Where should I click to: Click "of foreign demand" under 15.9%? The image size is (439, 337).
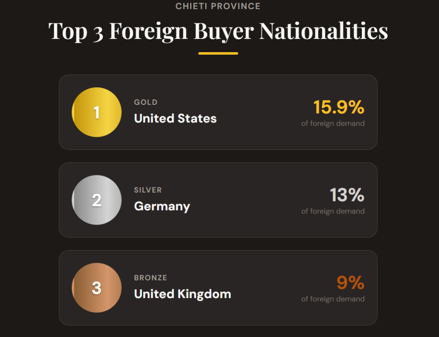pyautogui.click(x=333, y=124)
